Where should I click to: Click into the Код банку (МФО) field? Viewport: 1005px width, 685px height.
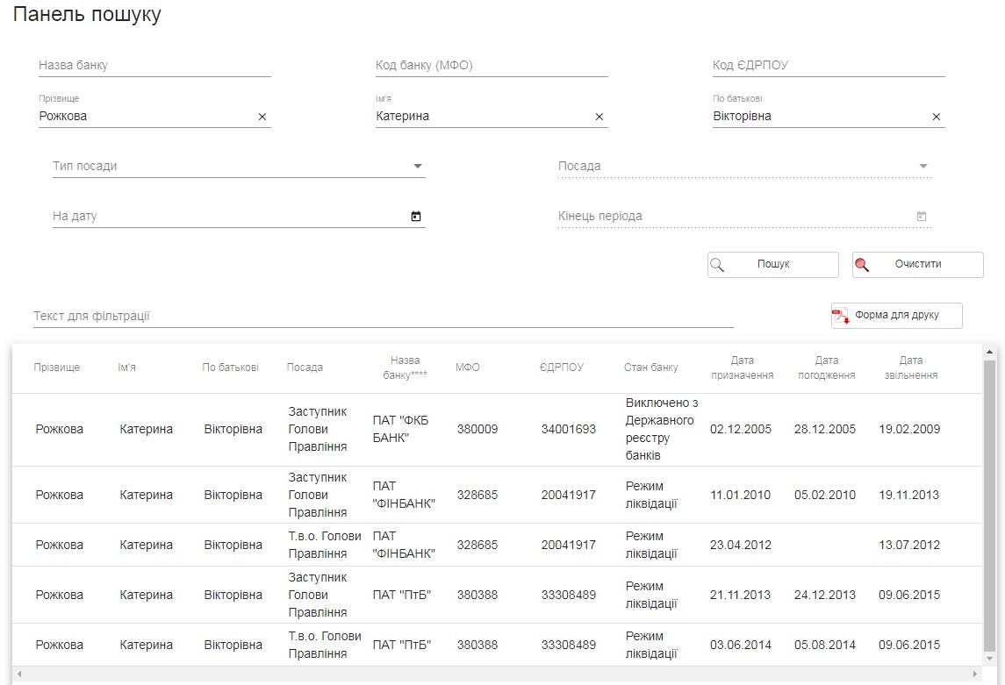point(492,66)
